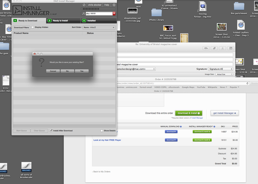Click the reload icon in the browser address bar

coord(247,83)
